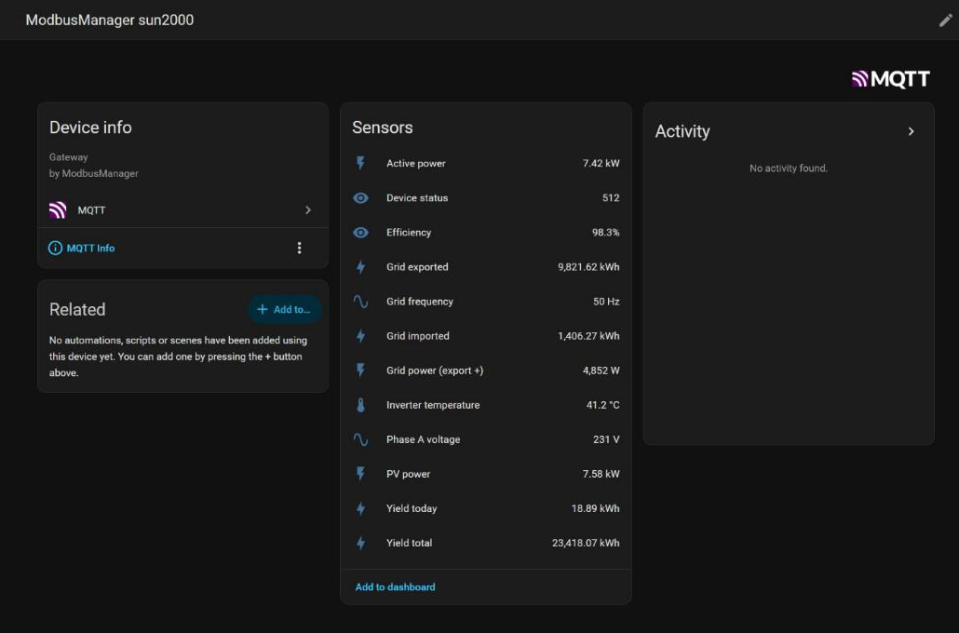Screen dimensions: 959x633
Task: Click the Device info heading
Action: pyautogui.click(x=90, y=128)
